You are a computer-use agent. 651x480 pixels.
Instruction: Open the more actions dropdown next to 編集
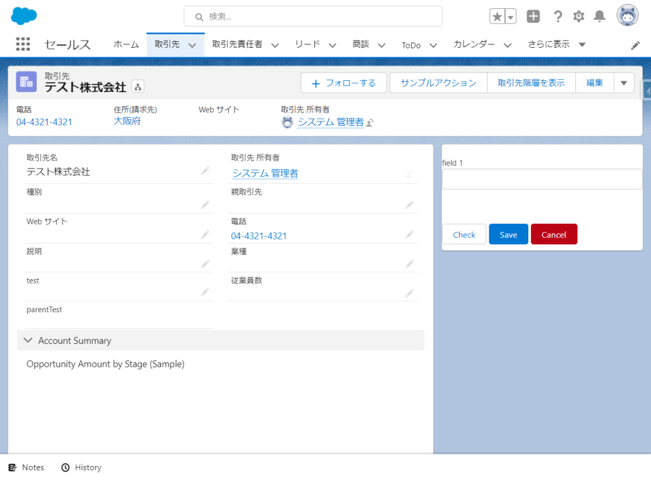click(624, 83)
